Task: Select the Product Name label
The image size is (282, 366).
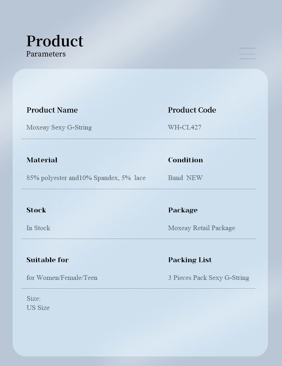Action: pos(52,110)
